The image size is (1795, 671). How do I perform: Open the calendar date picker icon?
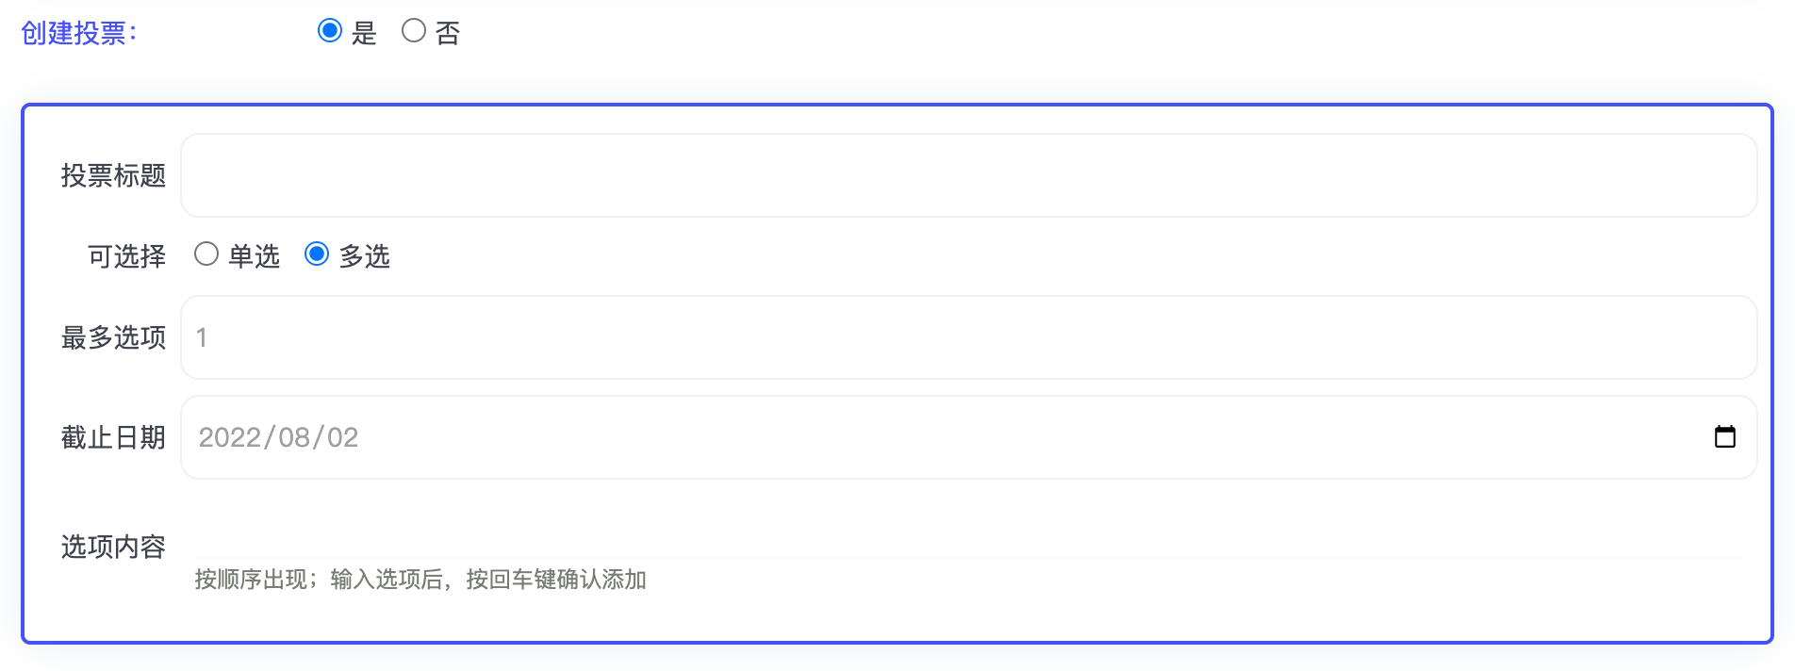point(1724,437)
